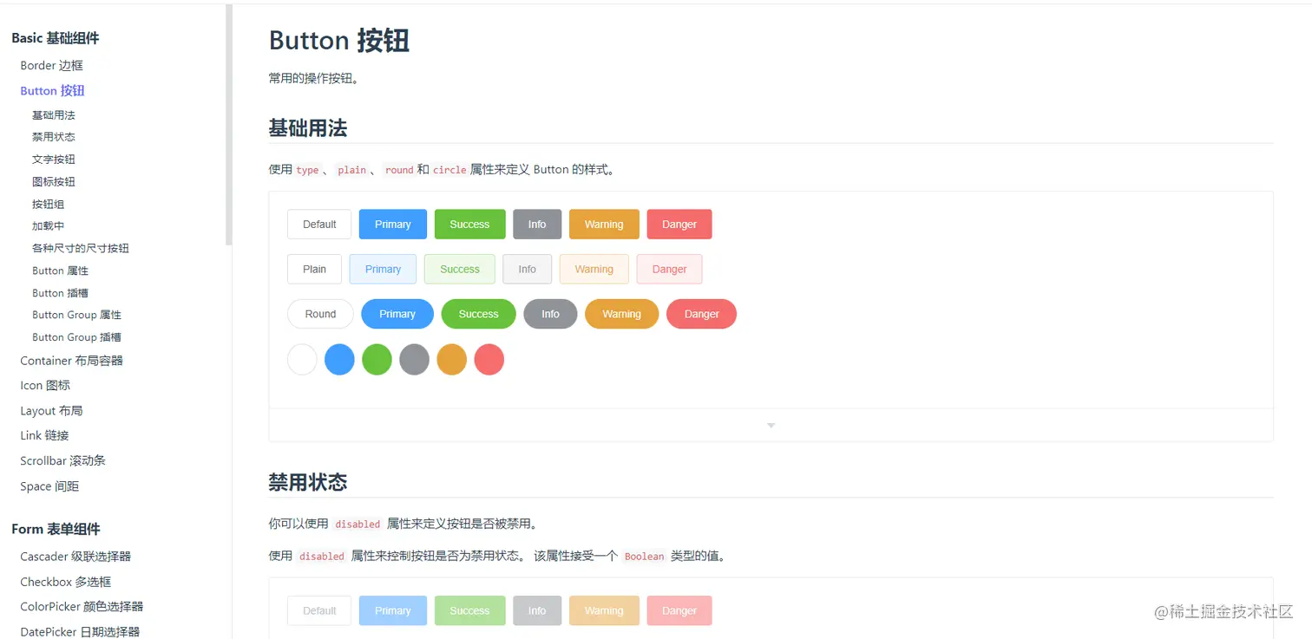
Task: Click the Button 按钮 page title
Action: click(x=339, y=40)
